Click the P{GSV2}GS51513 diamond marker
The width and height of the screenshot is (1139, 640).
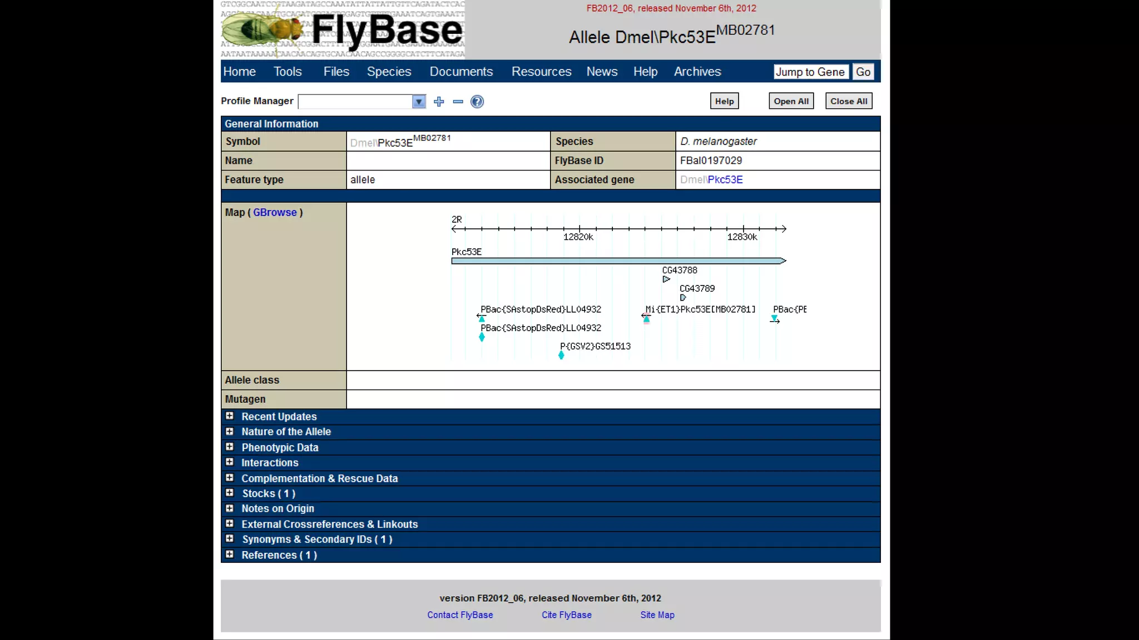pyautogui.click(x=561, y=355)
